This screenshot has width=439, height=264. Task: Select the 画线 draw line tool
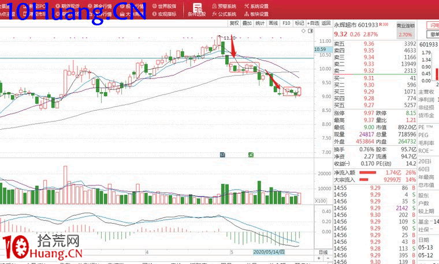273,23
